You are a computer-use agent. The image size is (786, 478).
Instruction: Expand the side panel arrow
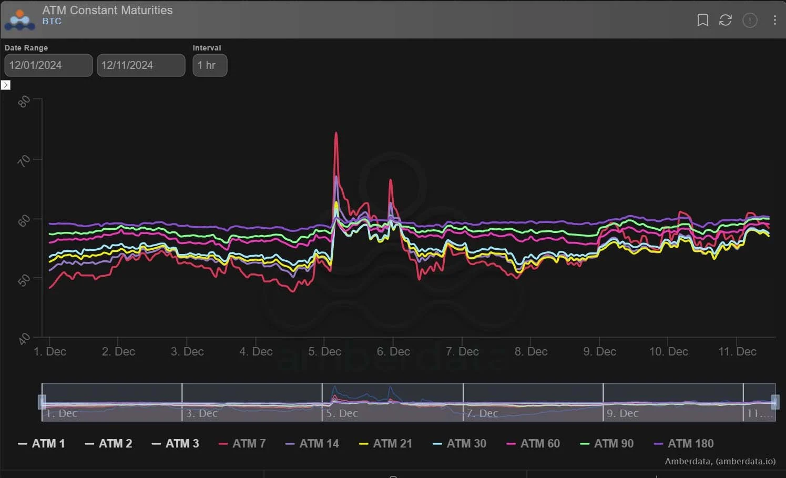(6, 85)
